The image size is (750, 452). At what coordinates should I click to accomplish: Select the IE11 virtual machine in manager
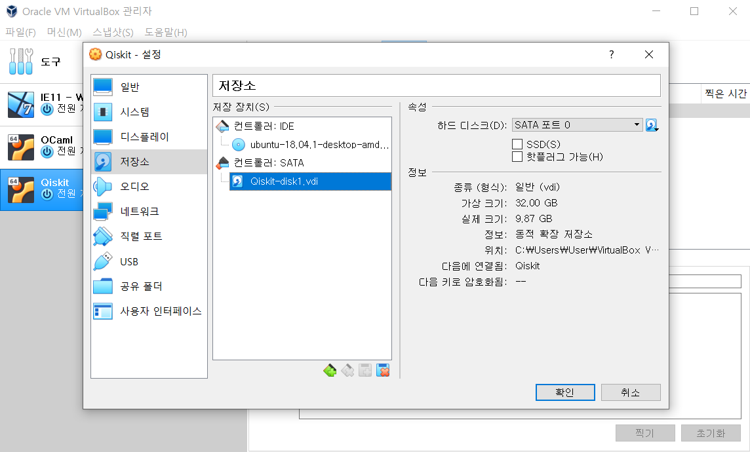42,105
